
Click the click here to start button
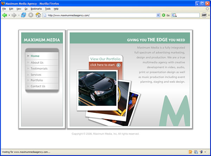(105, 65)
